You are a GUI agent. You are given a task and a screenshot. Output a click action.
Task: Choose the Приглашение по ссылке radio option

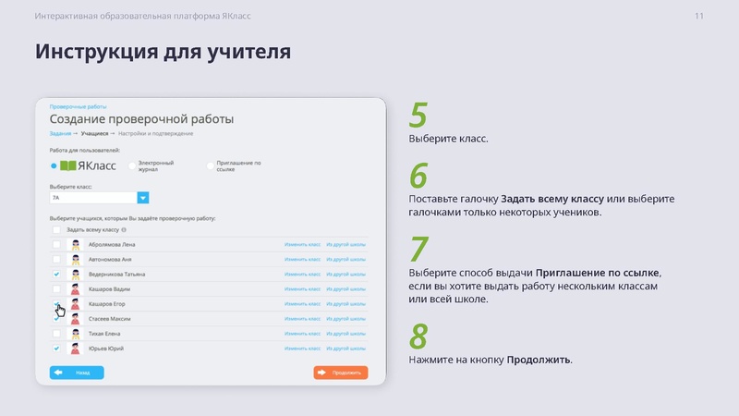pyautogui.click(x=211, y=165)
